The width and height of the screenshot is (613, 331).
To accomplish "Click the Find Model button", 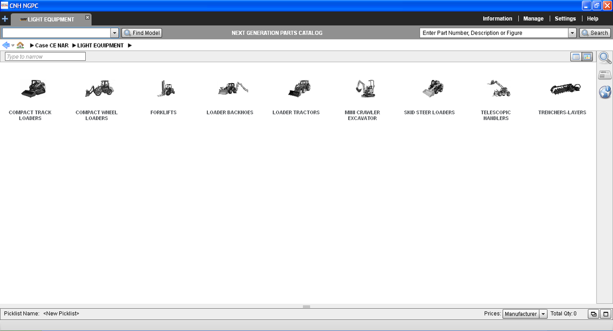I will click(x=142, y=33).
